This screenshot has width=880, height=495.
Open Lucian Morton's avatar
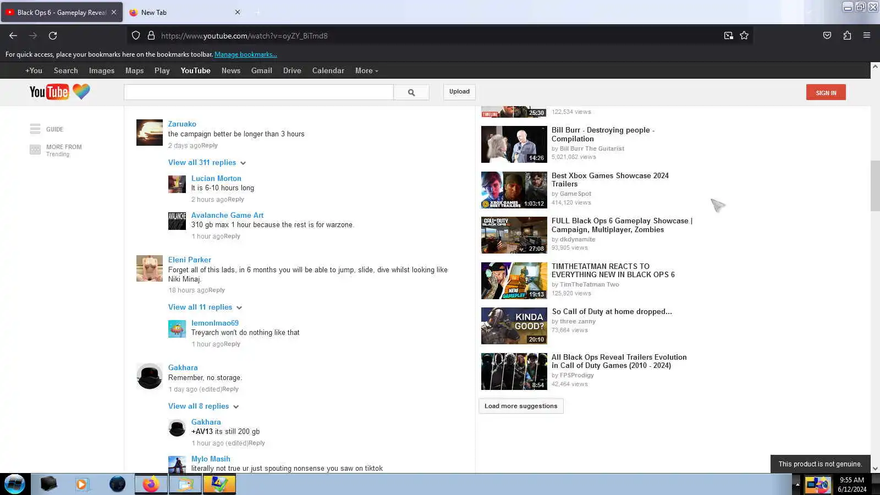tap(177, 184)
